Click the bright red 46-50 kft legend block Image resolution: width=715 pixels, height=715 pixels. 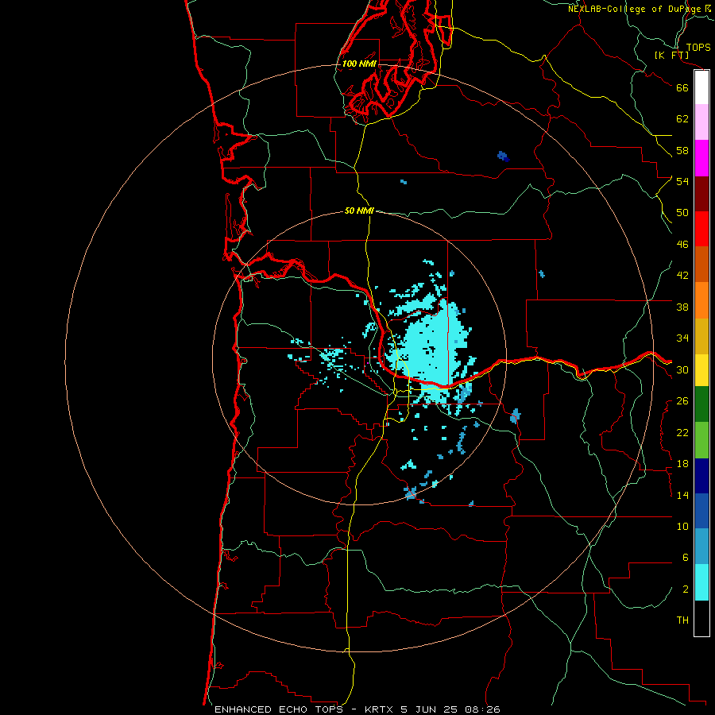click(x=701, y=229)
